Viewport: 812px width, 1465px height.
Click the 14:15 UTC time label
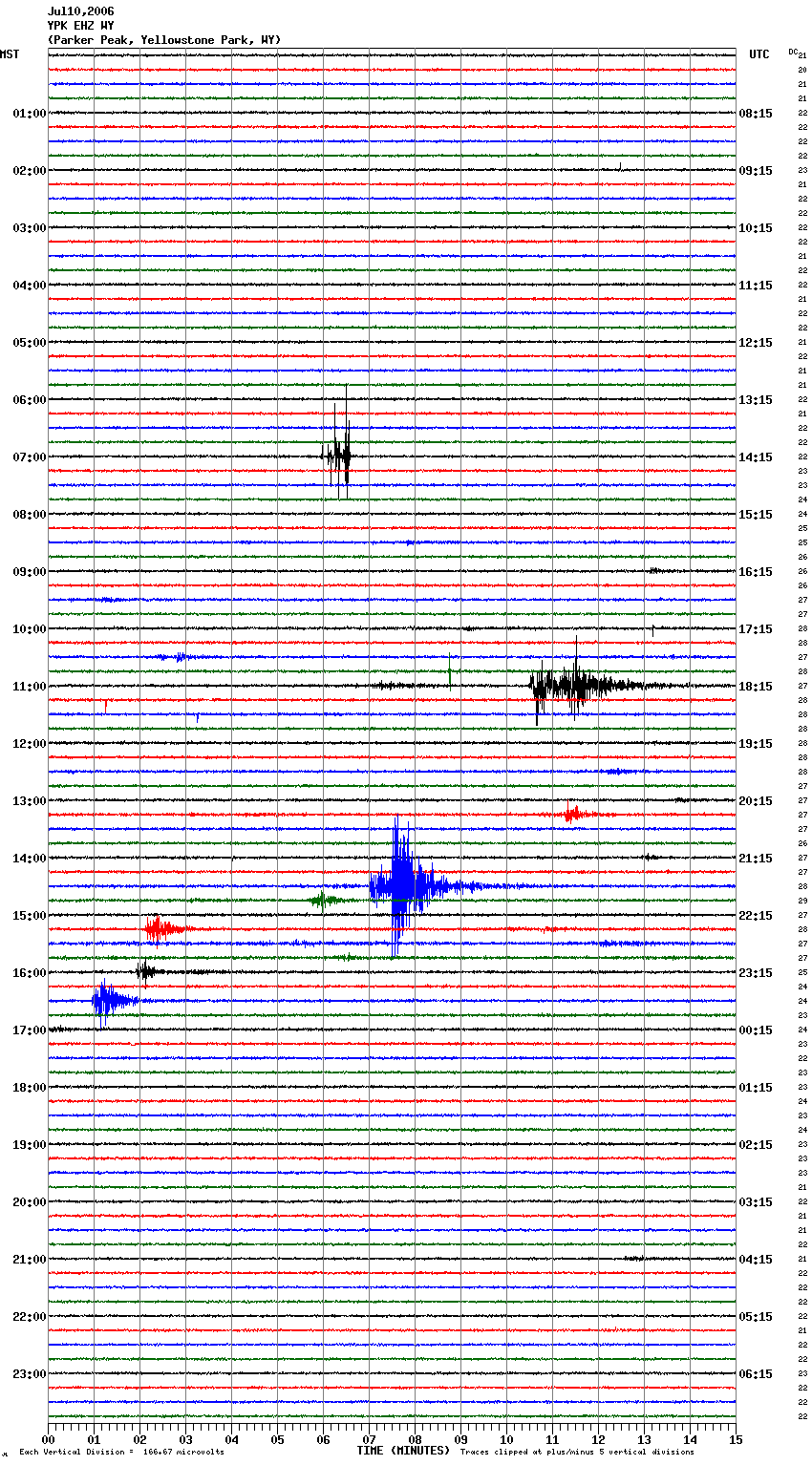(x=756, y=457)
